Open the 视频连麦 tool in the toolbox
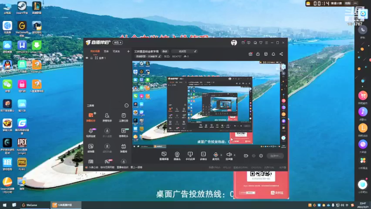This screenshot has width=371, height=209. tap(91, 133)
